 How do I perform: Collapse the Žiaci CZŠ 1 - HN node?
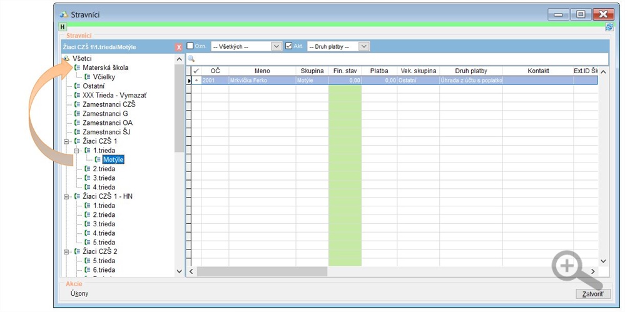pyautogui.click(x=66, y=196)
